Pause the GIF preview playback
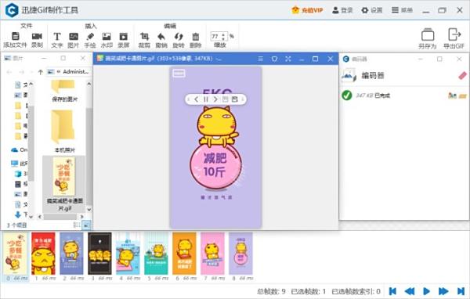 206,99
